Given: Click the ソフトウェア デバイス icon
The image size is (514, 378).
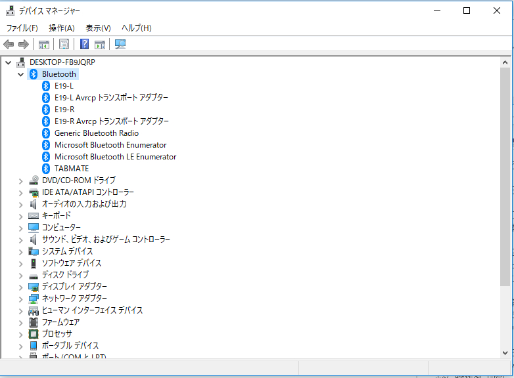Looking at the screenshot, I should [x=34, y=262].
